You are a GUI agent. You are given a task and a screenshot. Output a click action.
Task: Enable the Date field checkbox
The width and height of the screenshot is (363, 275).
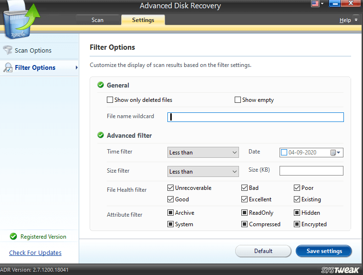(x=284, y=153)
